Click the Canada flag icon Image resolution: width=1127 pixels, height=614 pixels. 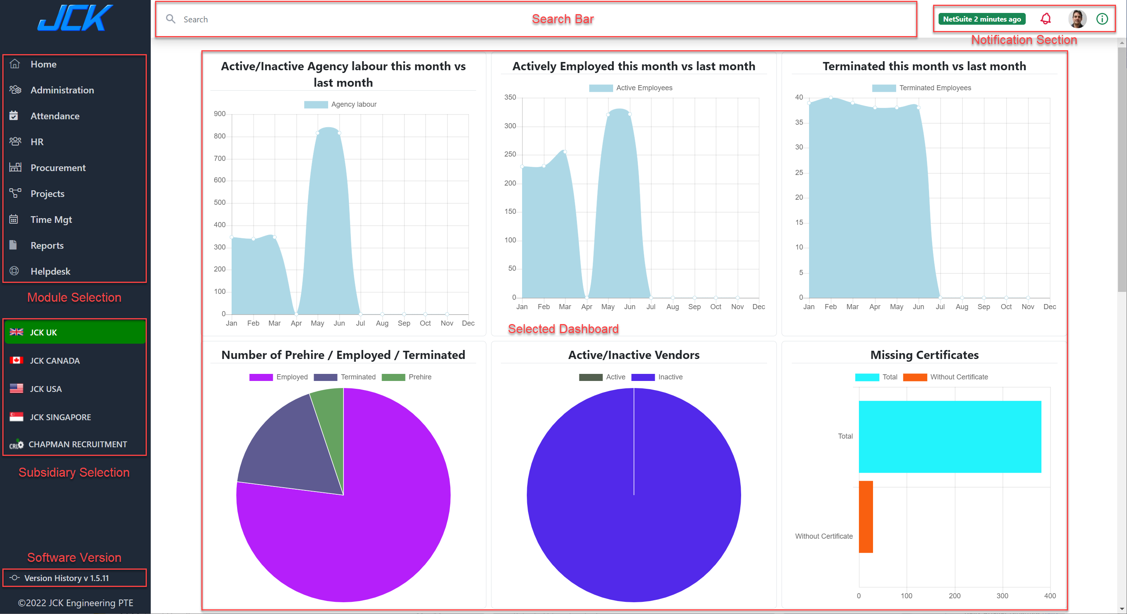16,360
